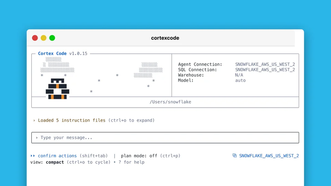The height and width of the screenshot is (186, 331).
Task: Click the prompt chevron inside the message box
Action: click(37, 138)
